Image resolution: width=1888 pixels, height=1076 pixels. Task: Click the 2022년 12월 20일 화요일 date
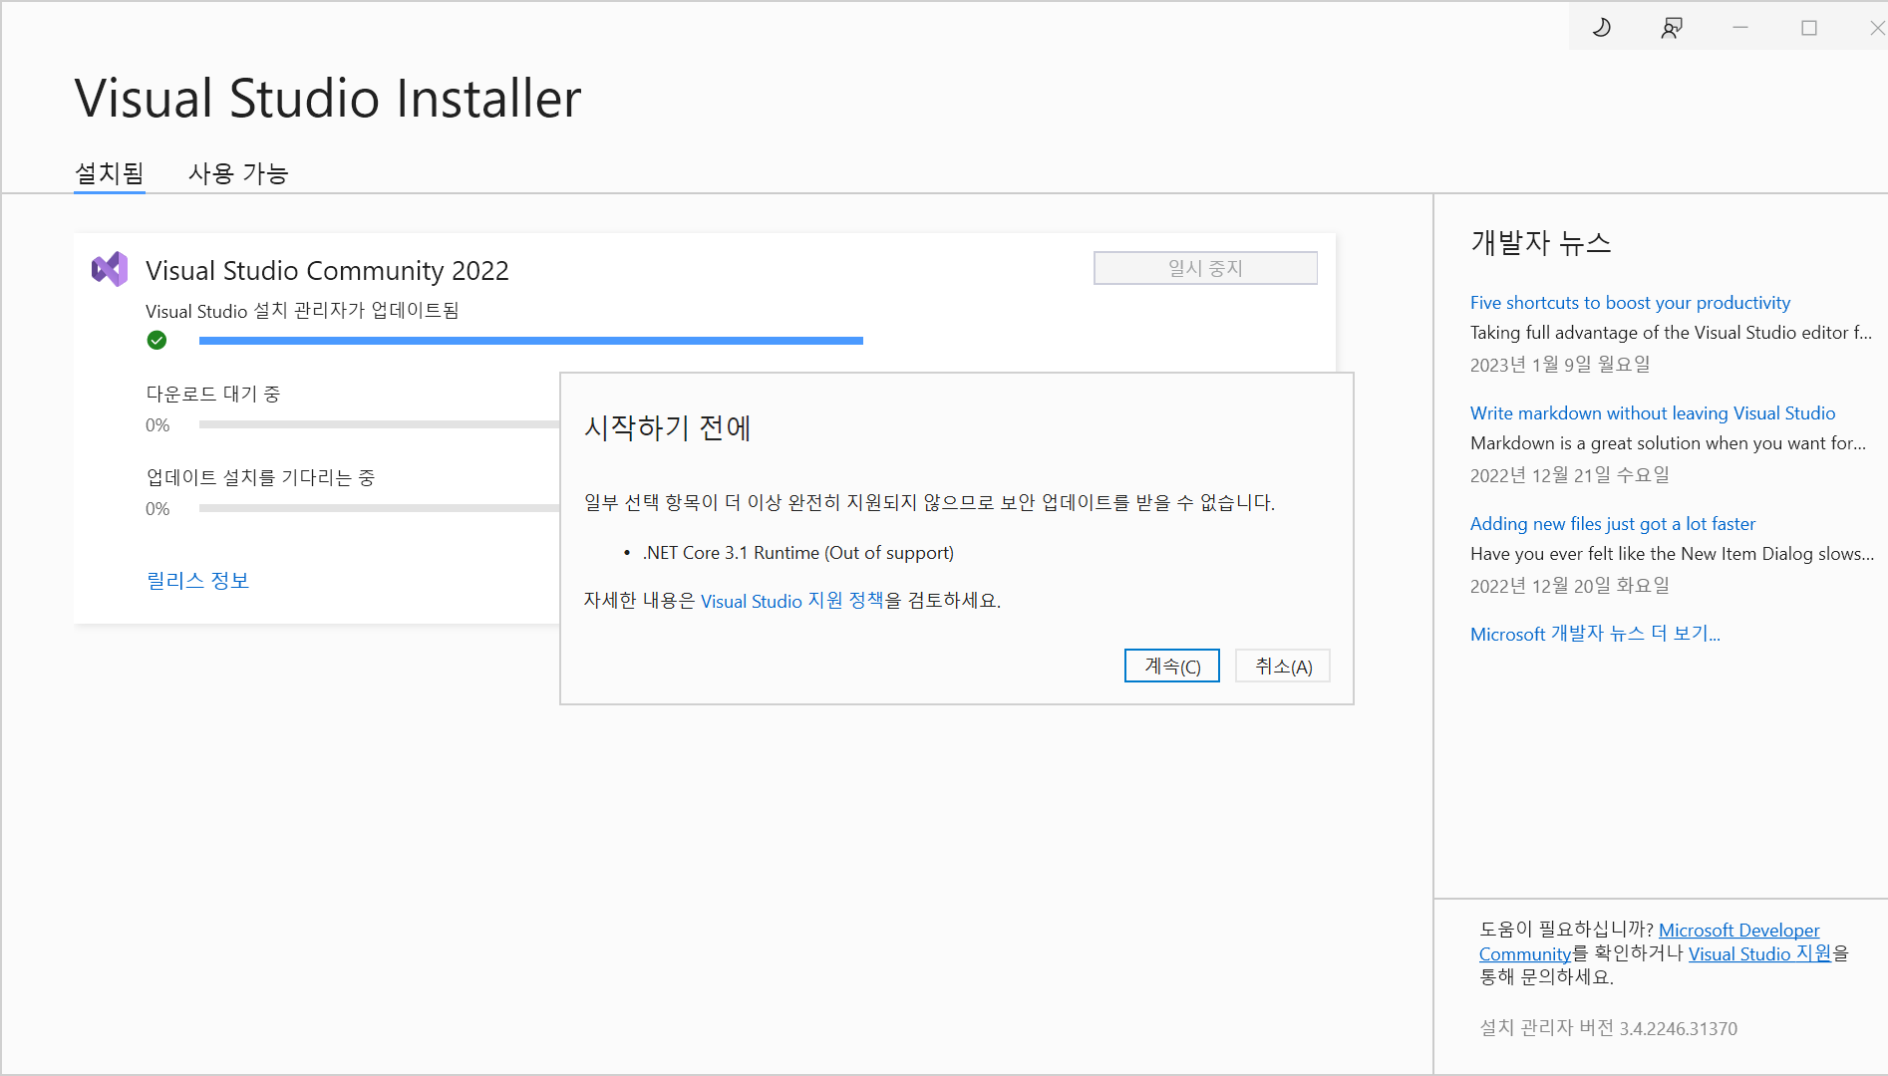(1570, 585)
